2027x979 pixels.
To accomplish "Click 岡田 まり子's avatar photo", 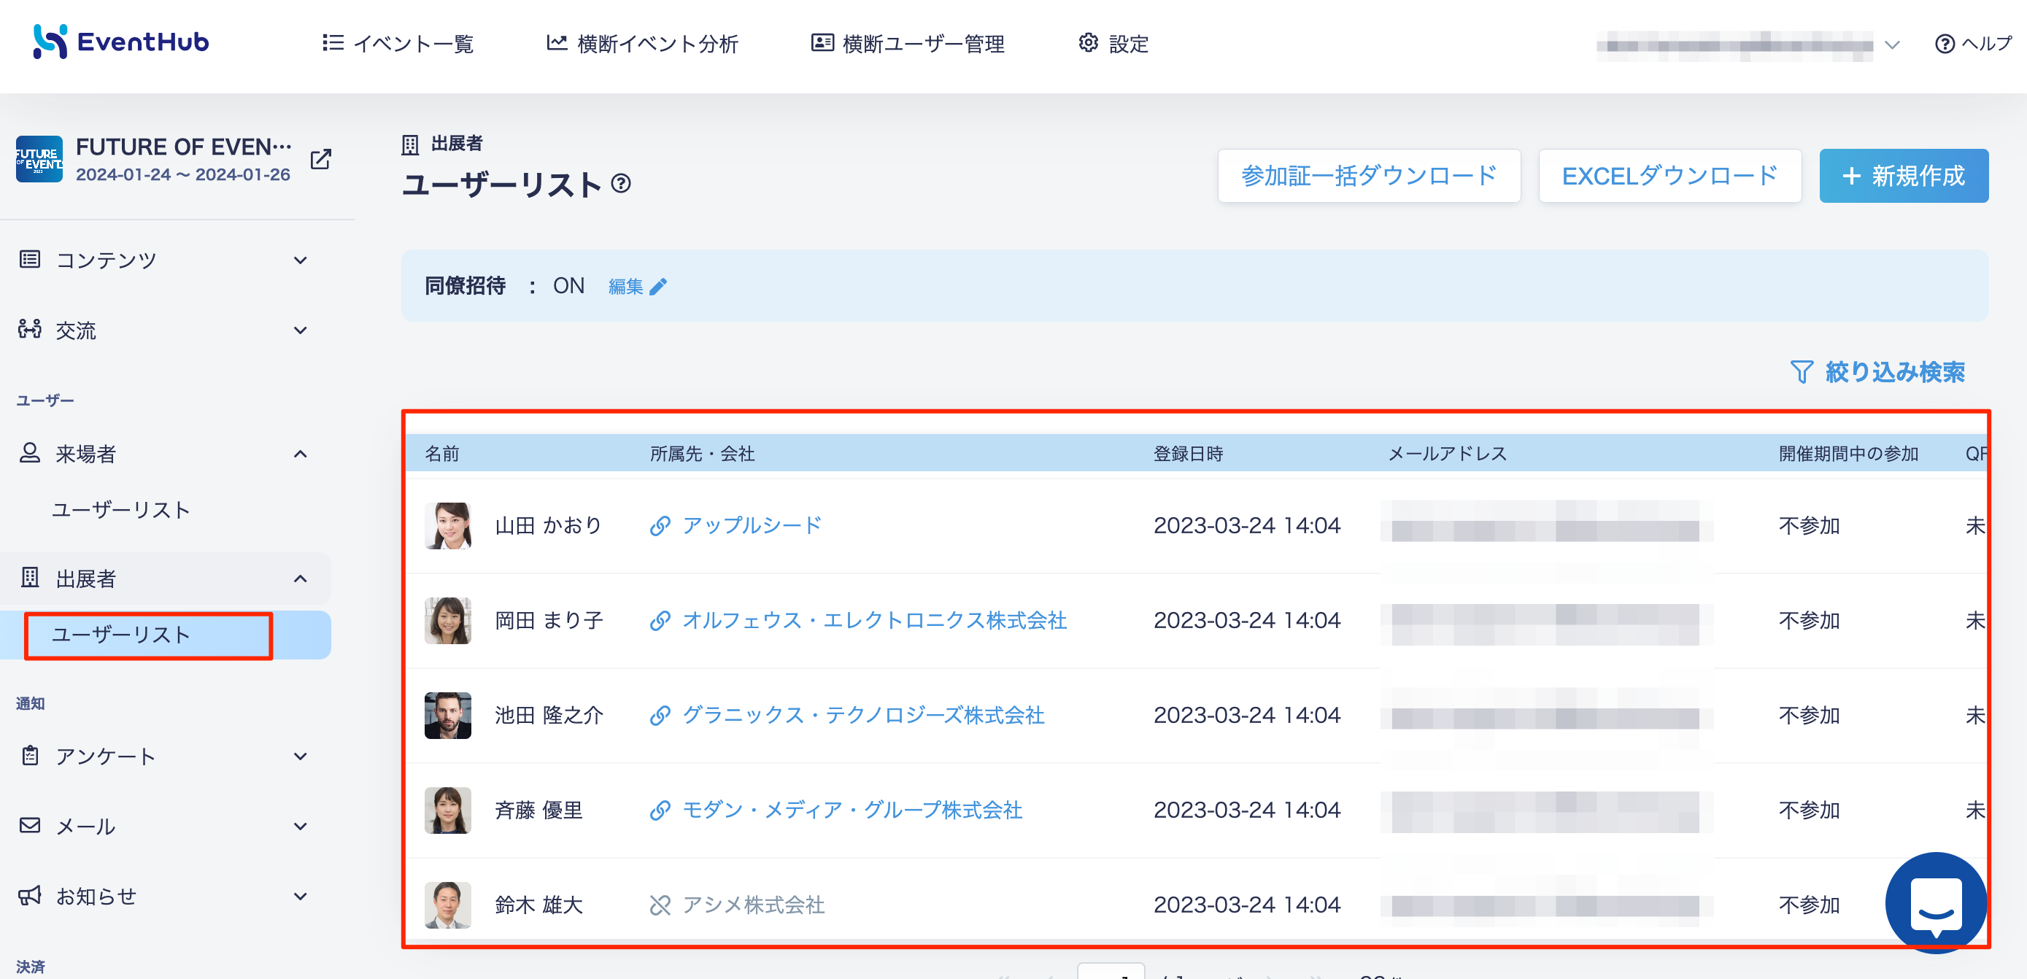I will (x=448, y=621).
